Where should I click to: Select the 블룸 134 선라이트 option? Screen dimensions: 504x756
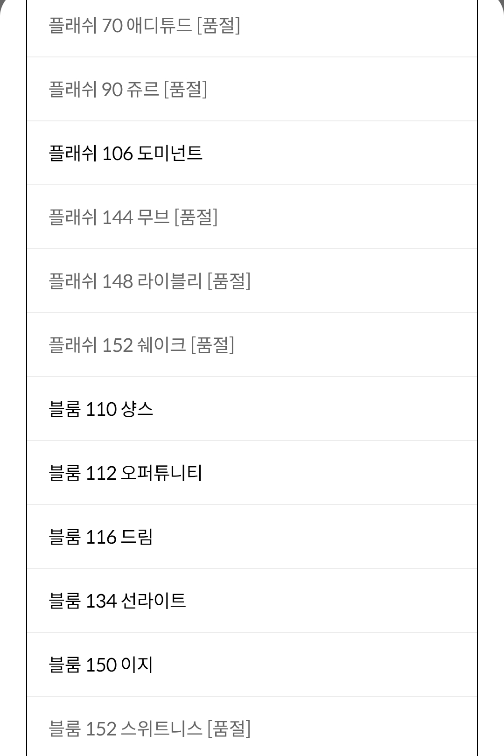click(x=117, y=601)
